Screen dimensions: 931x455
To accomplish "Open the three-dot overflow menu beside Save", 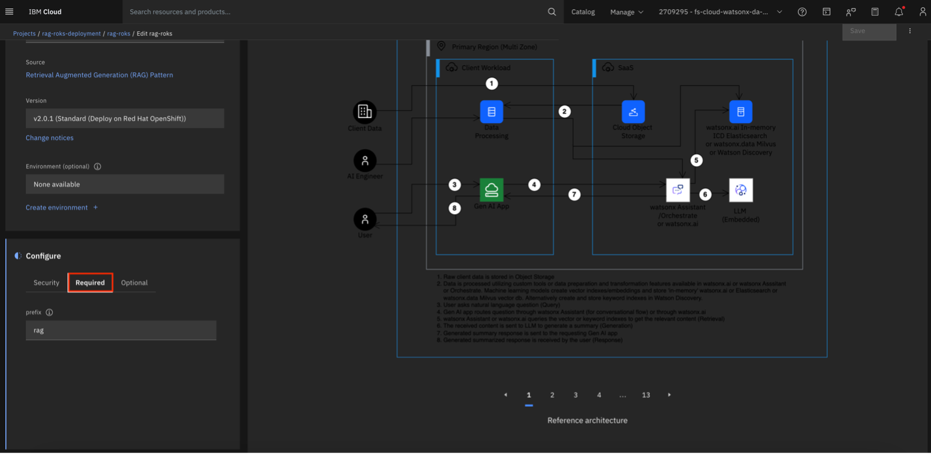I will pos(910,31).
